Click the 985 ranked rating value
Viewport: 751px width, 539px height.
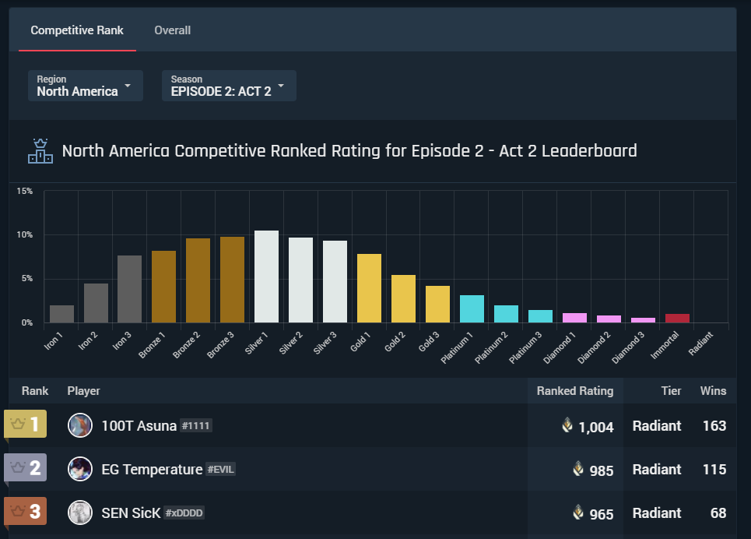point(602,470)
